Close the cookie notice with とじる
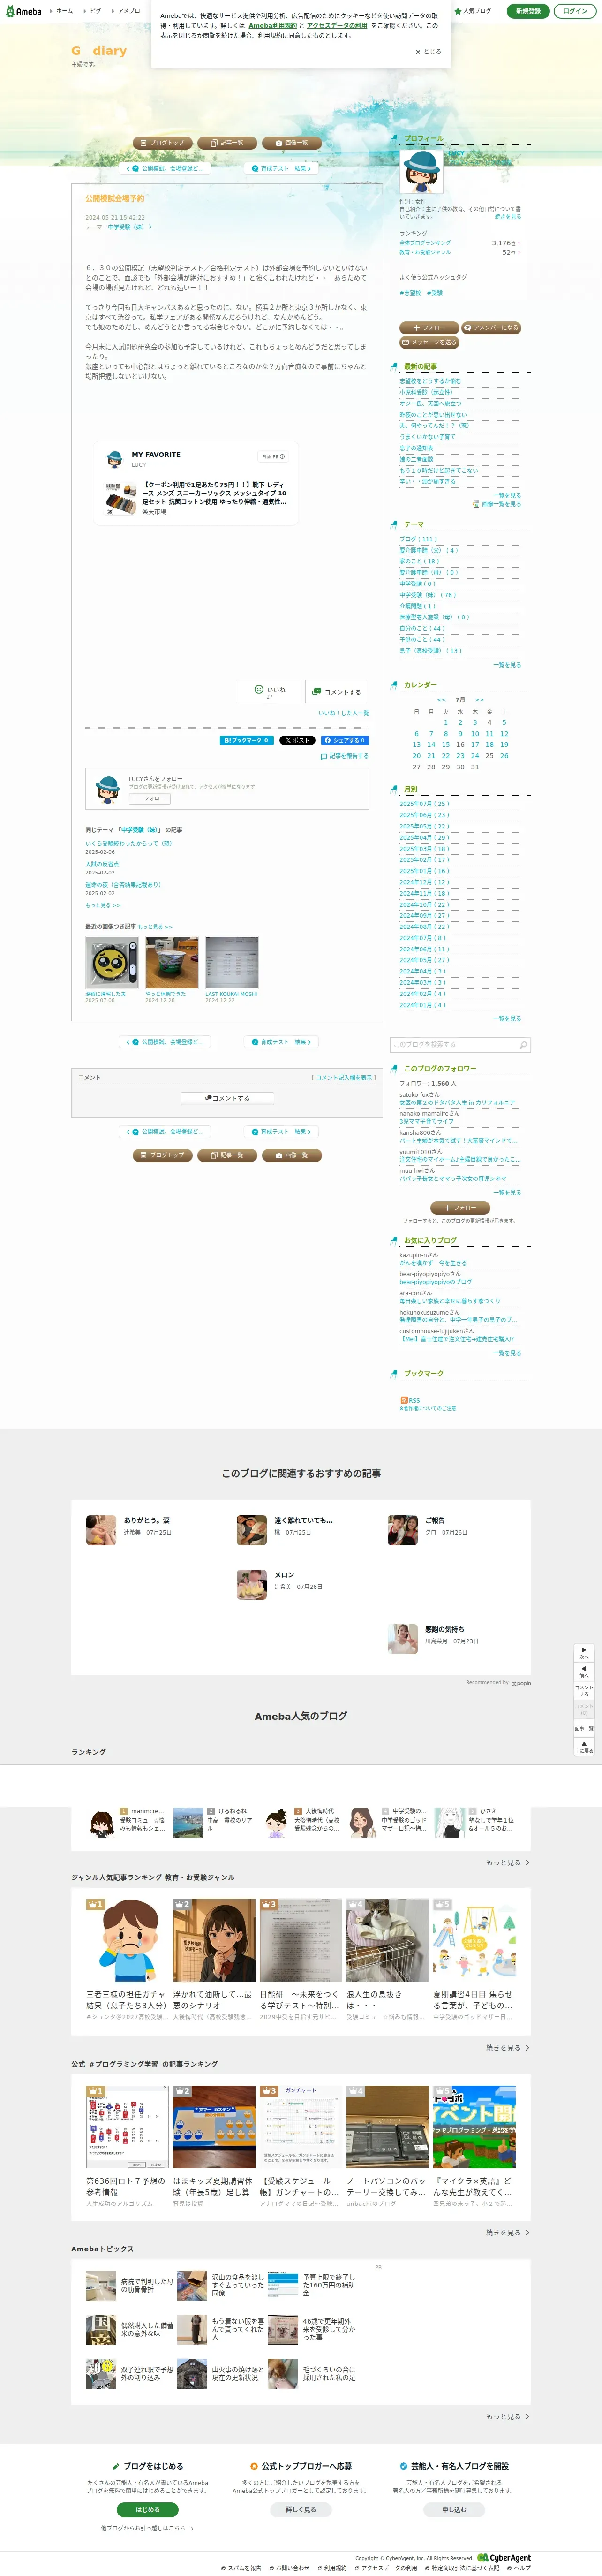The height and width of the screenshot is (2576, 602). (428, 52)
